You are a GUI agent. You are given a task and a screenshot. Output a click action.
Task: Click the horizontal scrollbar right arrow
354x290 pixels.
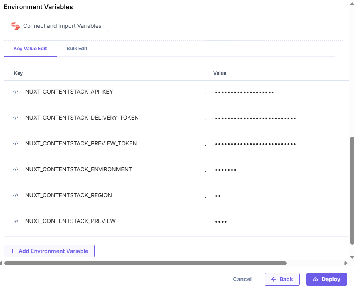[x=346, y=263]
